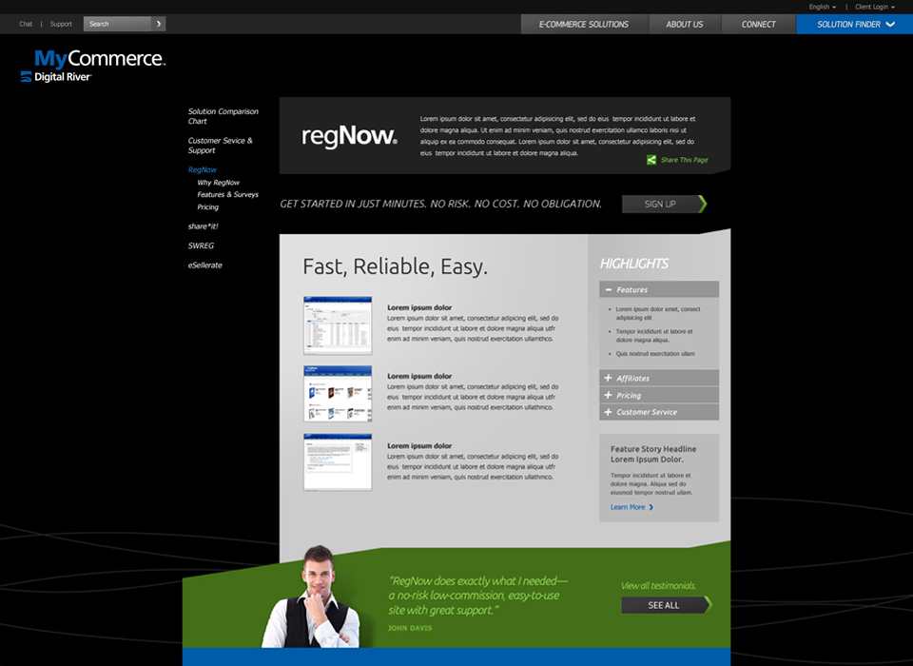This screenshot has width=913, height=666.
Task: Open eSellerate in the sidebar
Action: click(205, 265)
